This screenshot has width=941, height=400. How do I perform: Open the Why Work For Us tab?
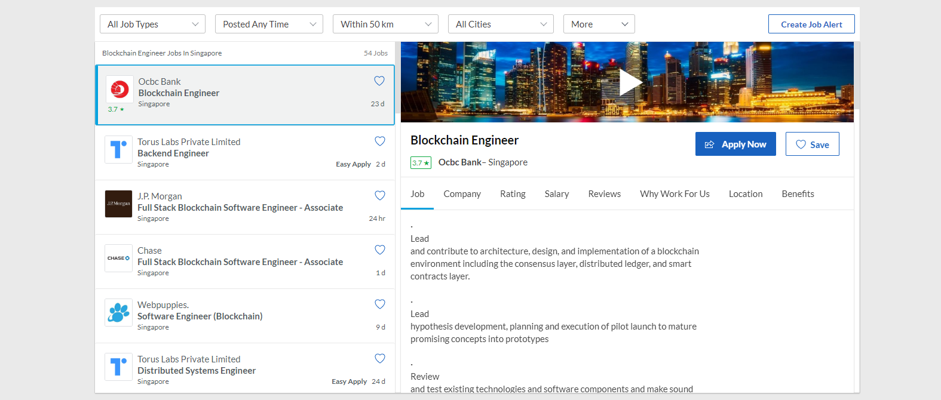675,193
